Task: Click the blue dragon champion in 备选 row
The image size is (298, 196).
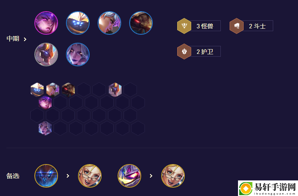Action: tap(46, 176)
